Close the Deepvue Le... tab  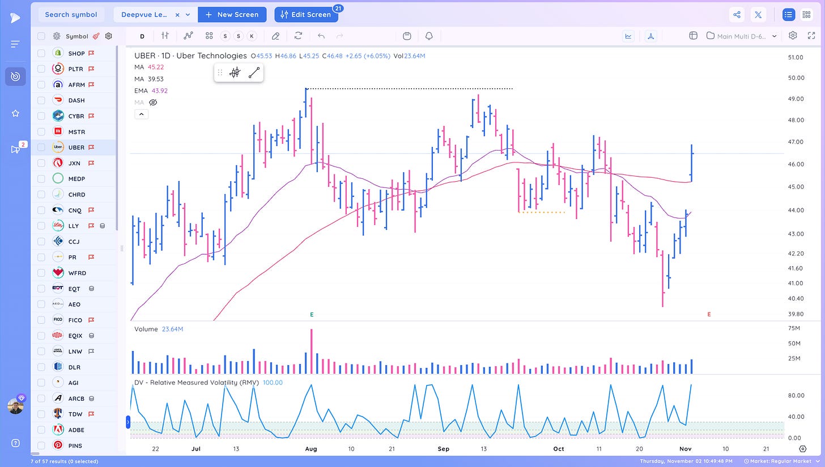pyautogui.click(x=177, y=15)
